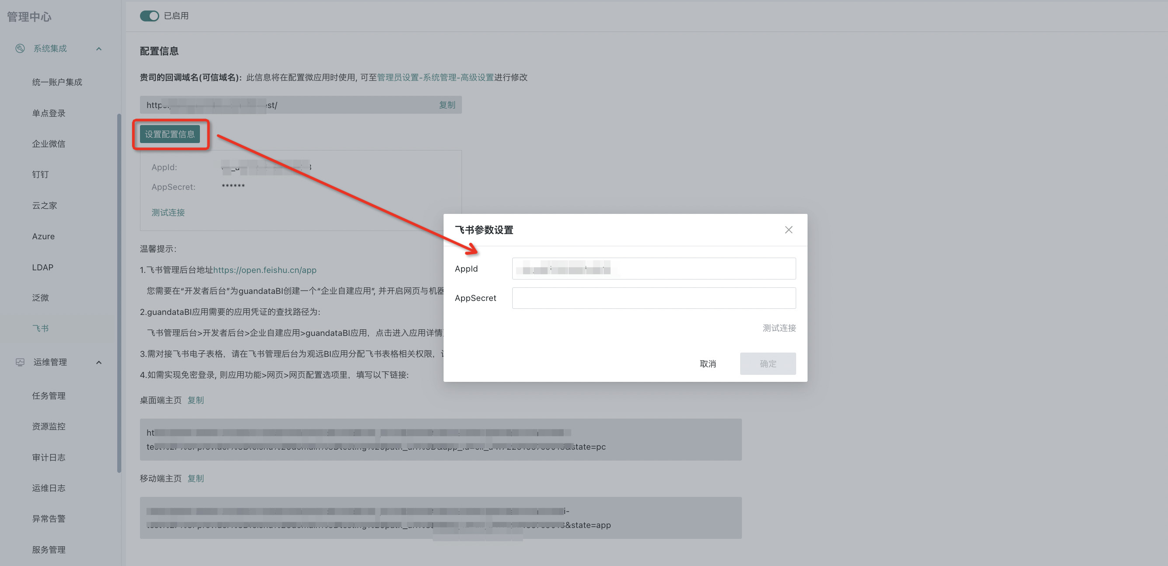Click 取消 in the dialog

707,364
